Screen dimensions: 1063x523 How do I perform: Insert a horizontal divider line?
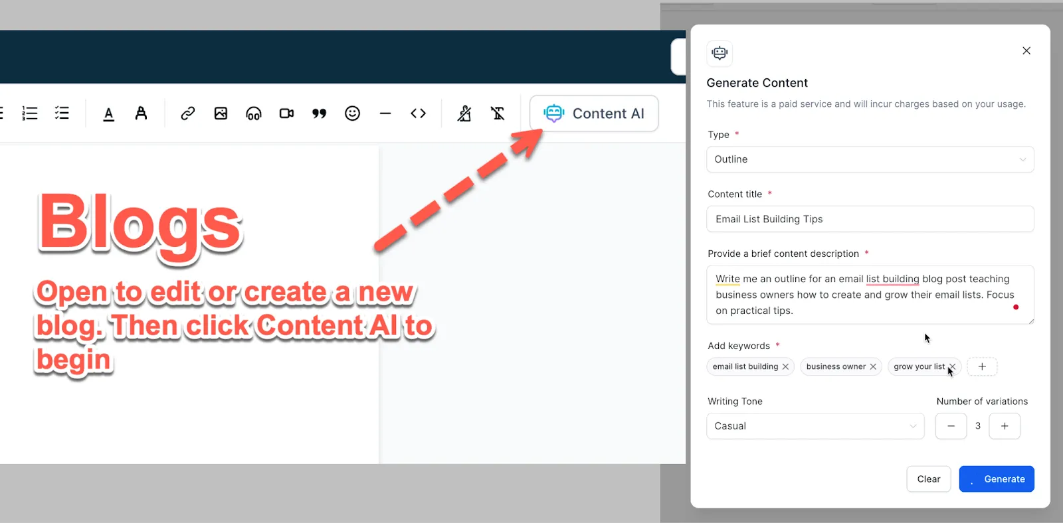click(385, 113)
